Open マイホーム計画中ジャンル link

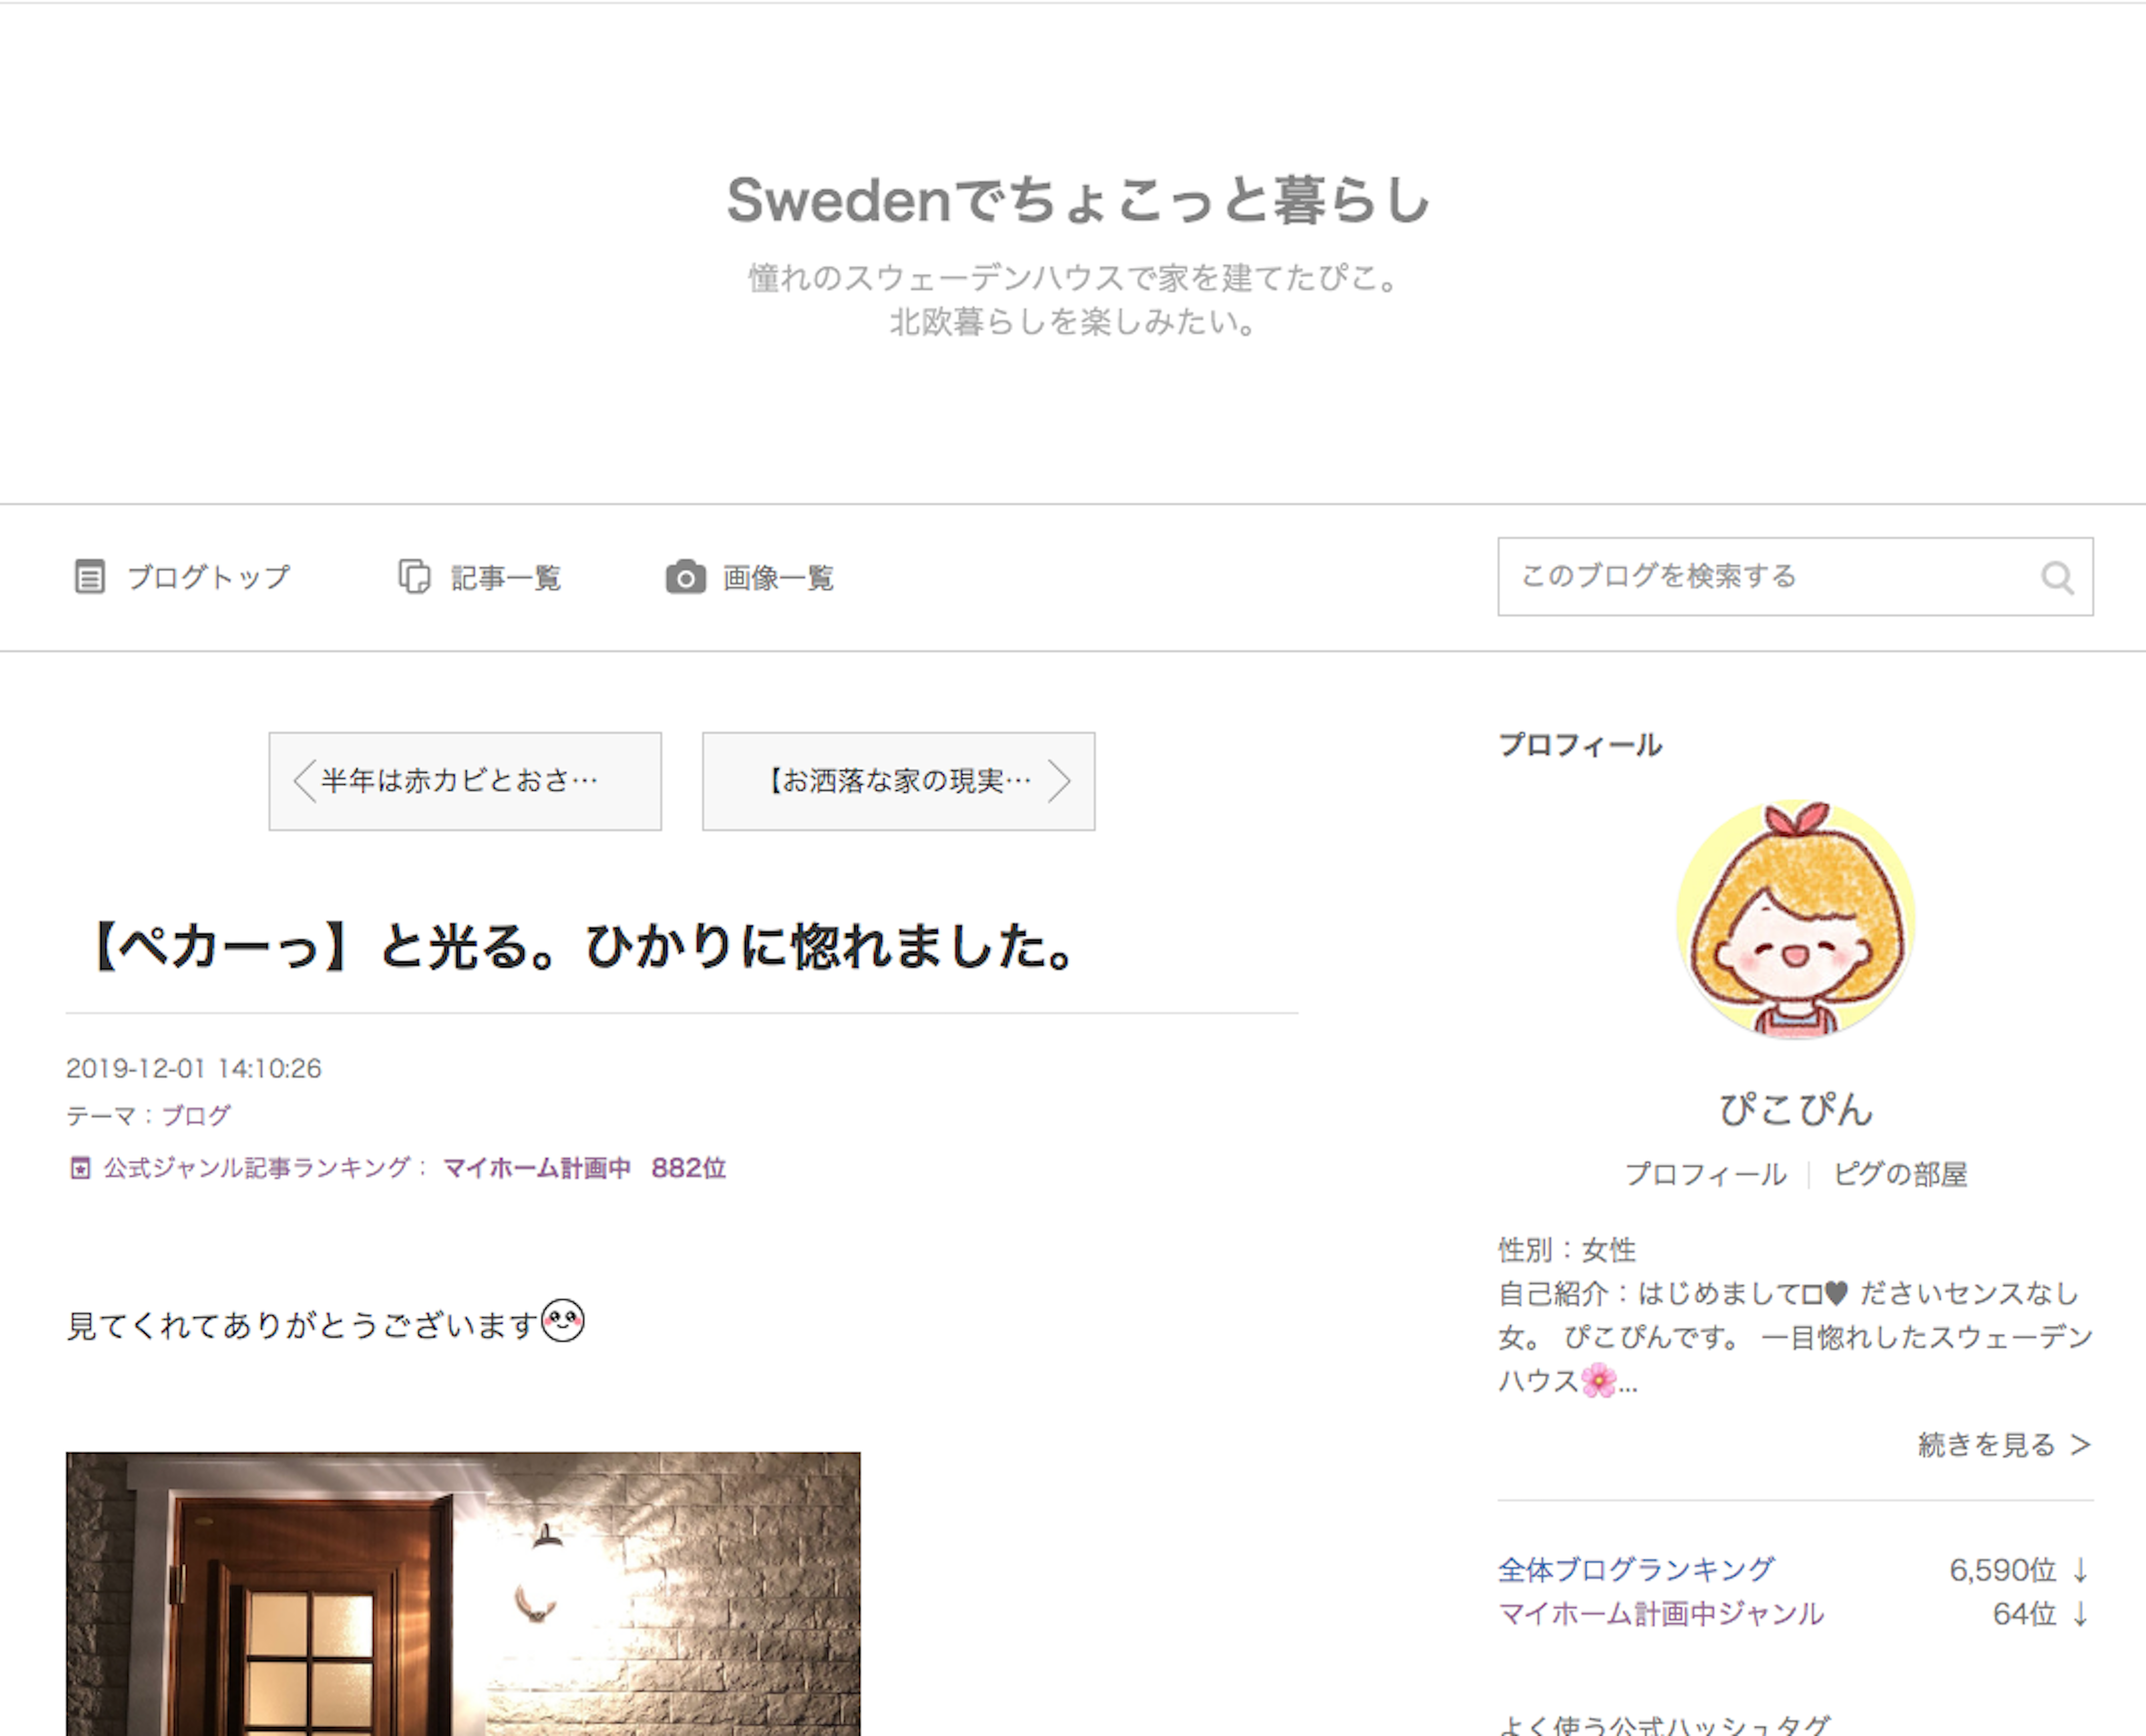pyautogui.click(x=1661, y=1614)
